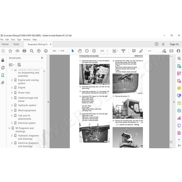The height and width of the screenshot is (182, 182).
Task: Open the File menu
Action: (x=2, y=40)
